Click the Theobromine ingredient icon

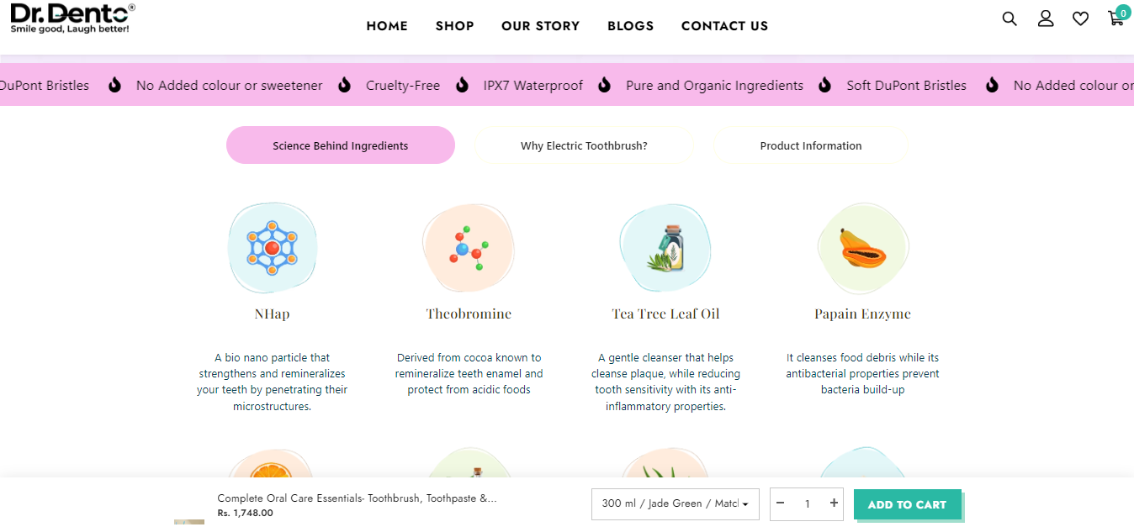(468, 248)
